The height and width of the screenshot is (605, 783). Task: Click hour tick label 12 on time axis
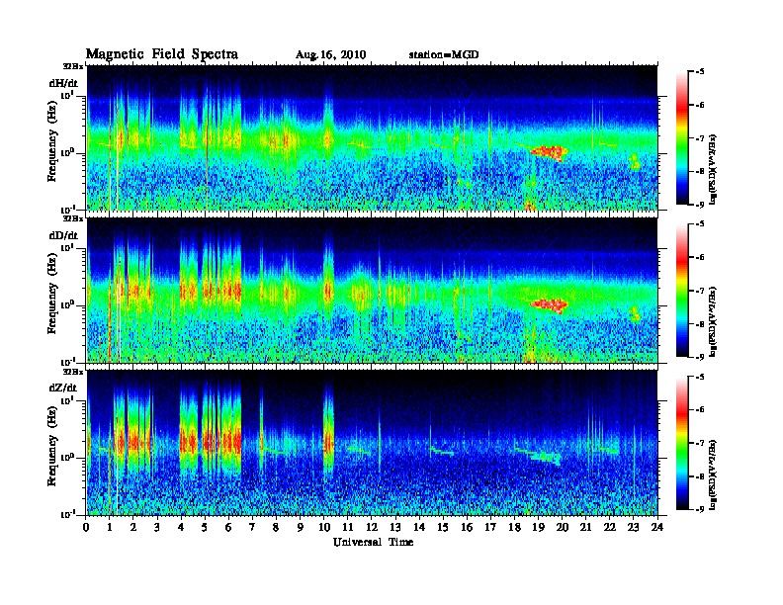pos(372,528)
